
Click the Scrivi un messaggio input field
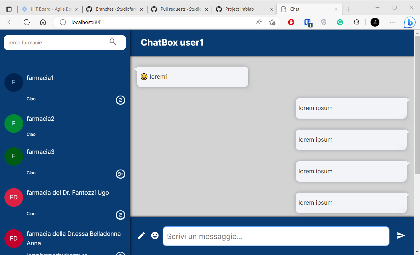point(275,236)
